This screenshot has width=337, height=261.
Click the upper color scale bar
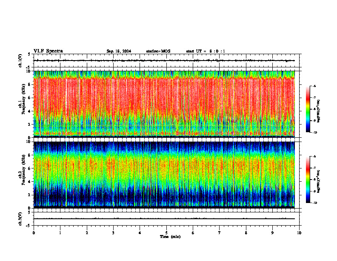point(308,109)
